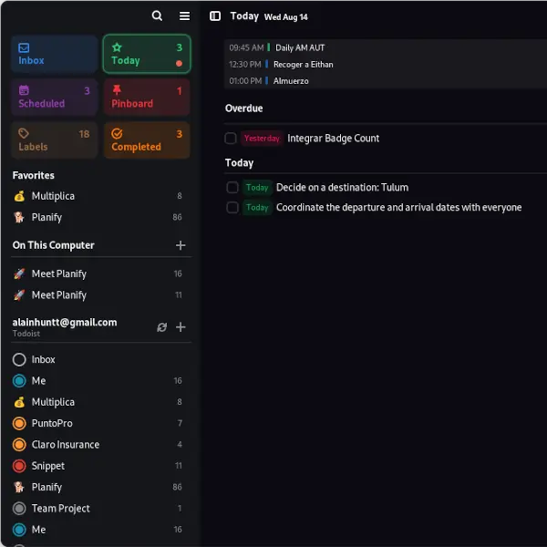547x547 pixels.
Task: Switch to the Inbox filter tile
Action: pyautogui.click(x=55, y=55)
